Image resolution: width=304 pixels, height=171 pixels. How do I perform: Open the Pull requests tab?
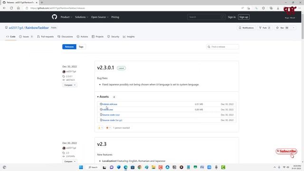click(x=46, y=37)
